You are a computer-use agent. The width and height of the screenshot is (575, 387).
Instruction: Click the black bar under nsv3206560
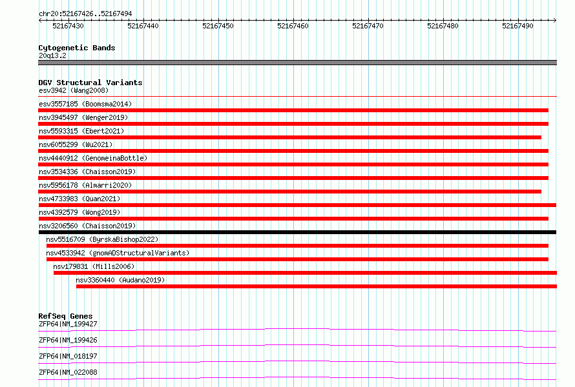click(297, 232)
